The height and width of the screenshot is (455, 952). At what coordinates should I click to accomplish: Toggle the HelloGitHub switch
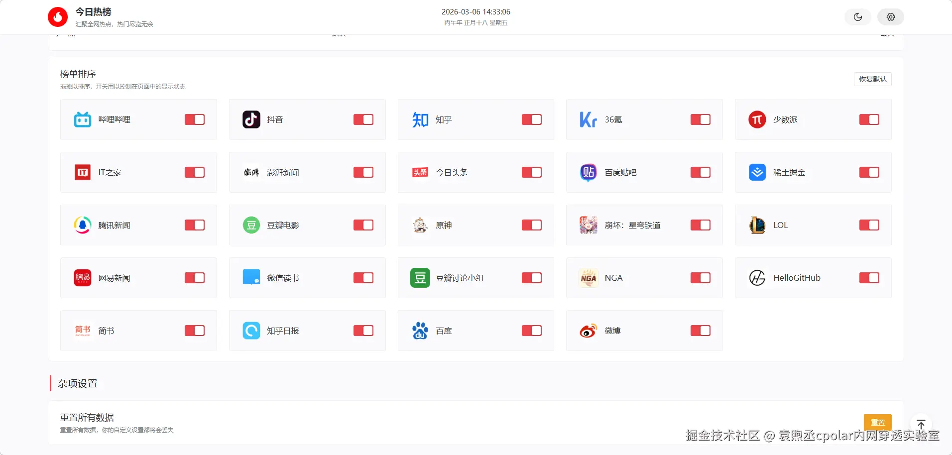(869, 278)
